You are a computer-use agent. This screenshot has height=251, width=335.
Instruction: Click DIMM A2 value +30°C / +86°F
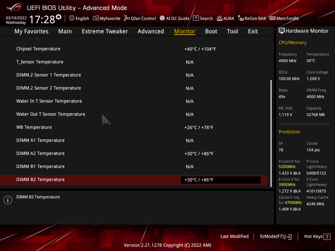pyautogui.click(x=199, y=154)
